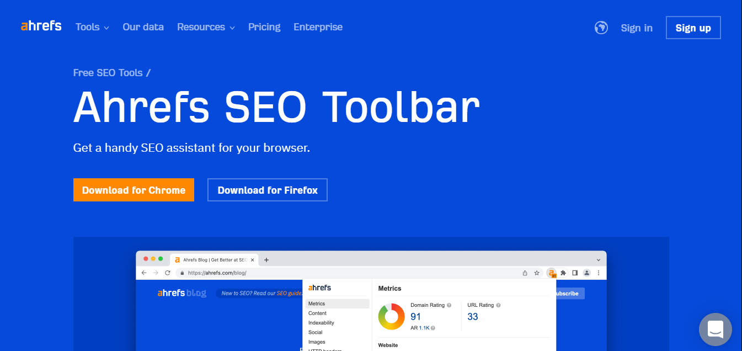The height and width of the screenshot is (351, 742).
Task: Click the puzzle-piece extensions icon in preview
Action: point(563,273)
